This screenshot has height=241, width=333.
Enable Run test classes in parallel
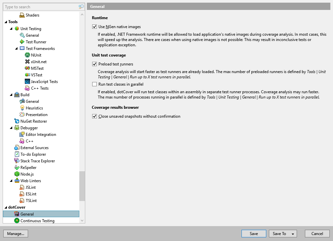click(94, 84)
